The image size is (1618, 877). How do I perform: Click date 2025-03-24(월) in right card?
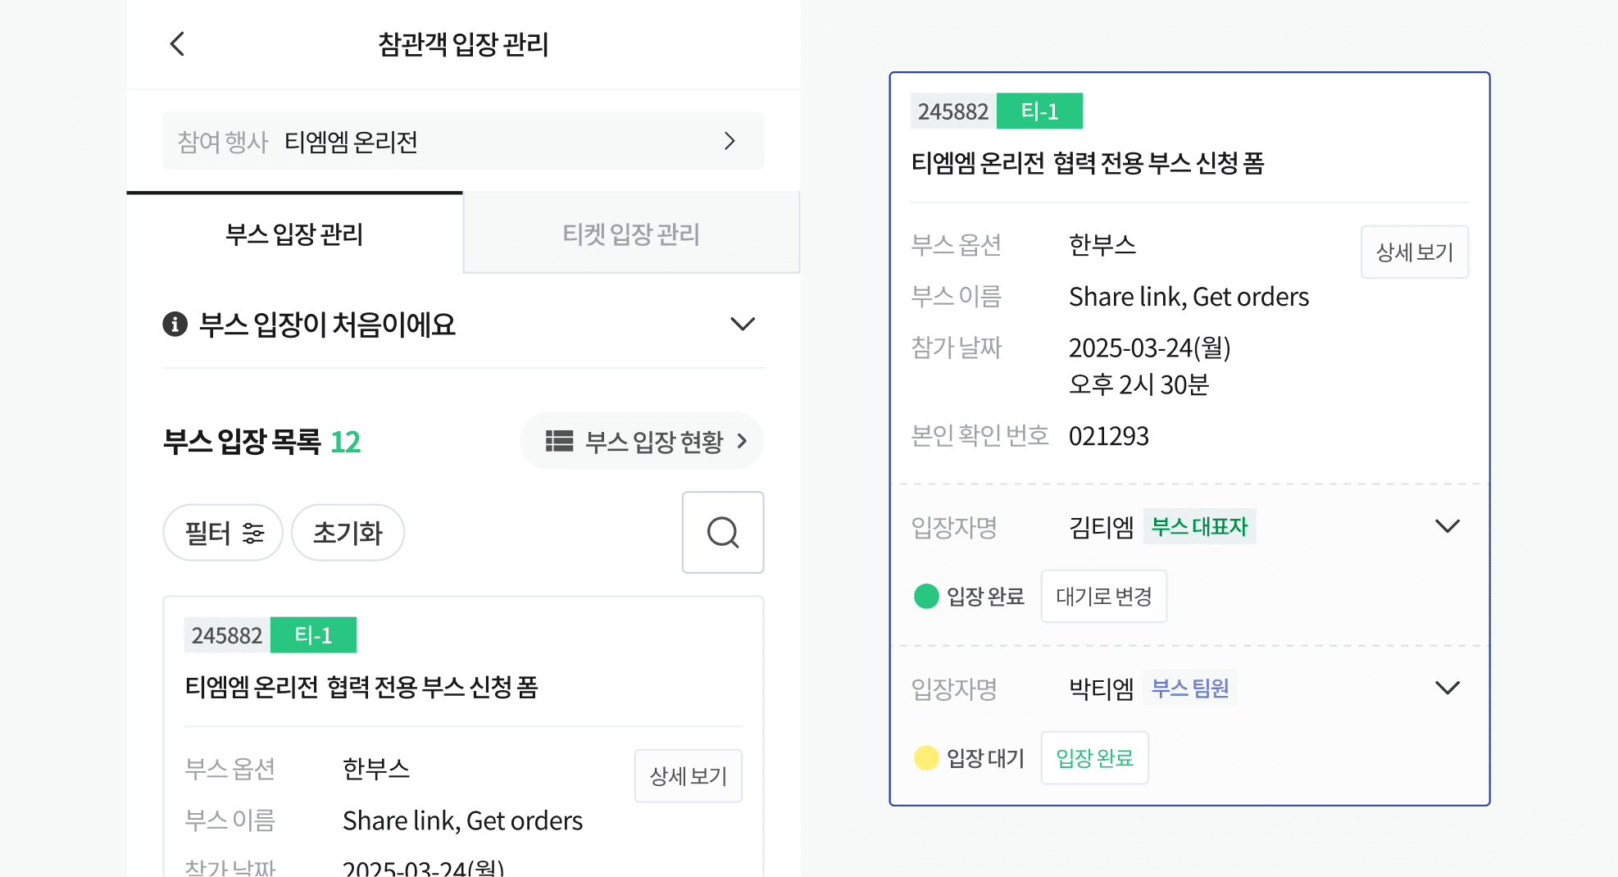click(1150, 348)
